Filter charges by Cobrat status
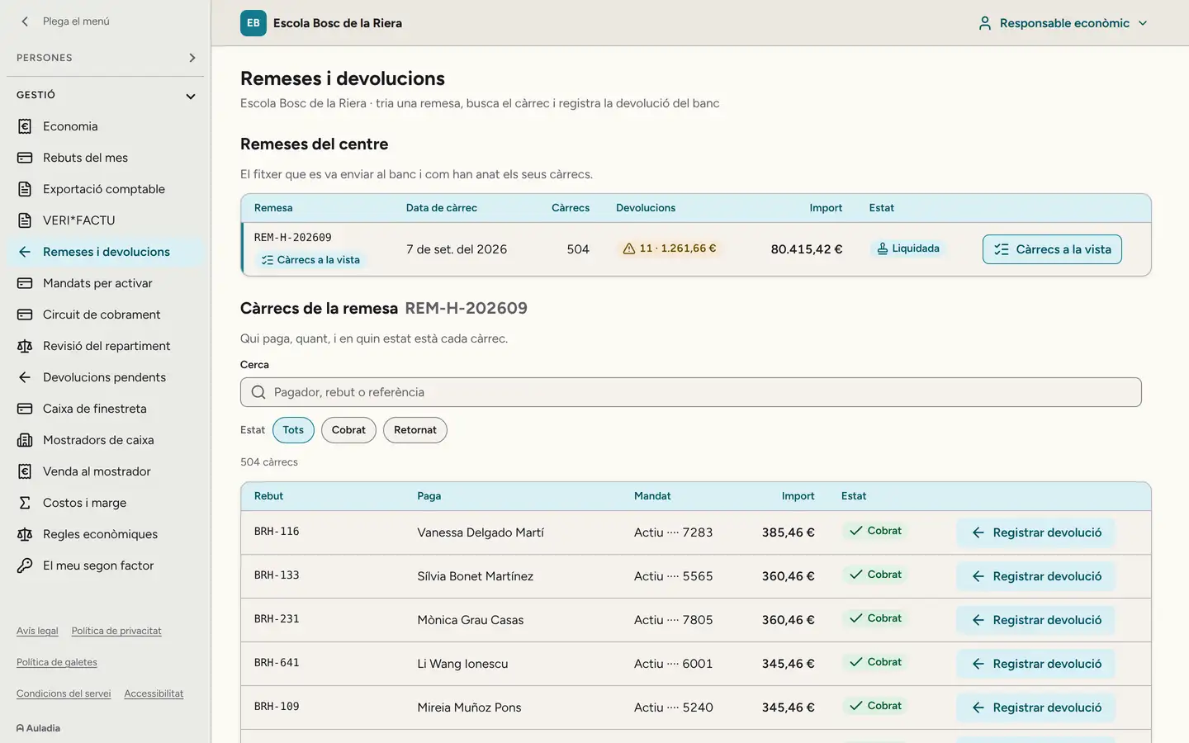The width and height of the screenshot is (1189, 743). [348, 430]
